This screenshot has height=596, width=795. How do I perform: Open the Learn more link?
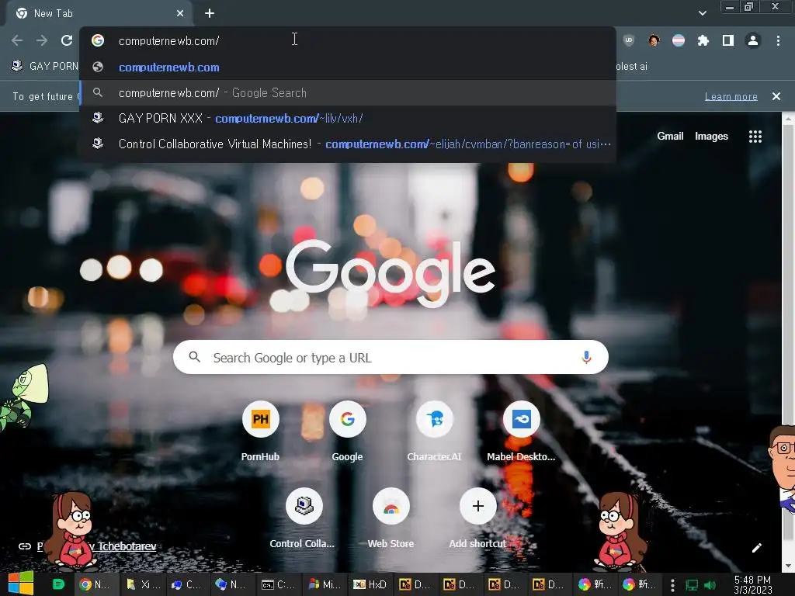(731, 96)
